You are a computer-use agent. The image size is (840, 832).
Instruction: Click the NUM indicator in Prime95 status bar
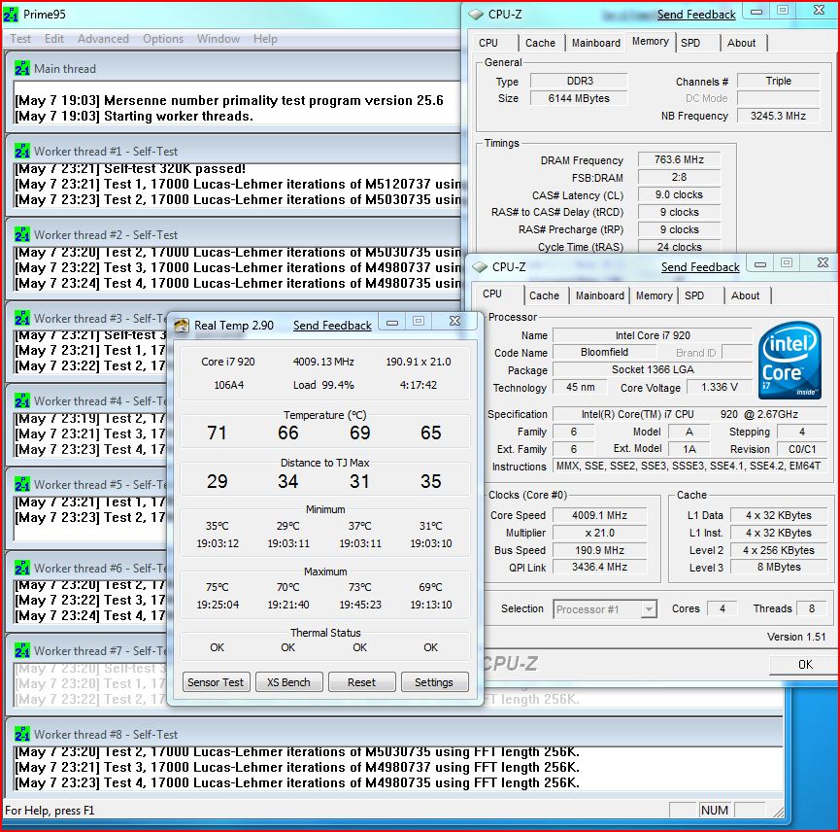tap(715, 810)
